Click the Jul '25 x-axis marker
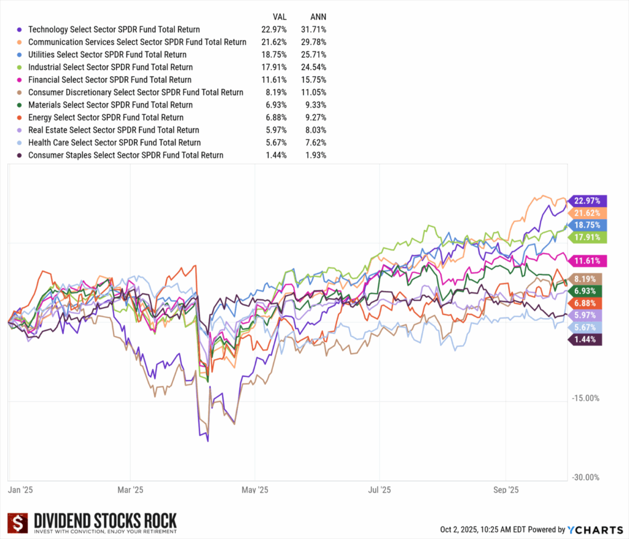Viewport: 629px width, 539px height. [x=379, y=490]
